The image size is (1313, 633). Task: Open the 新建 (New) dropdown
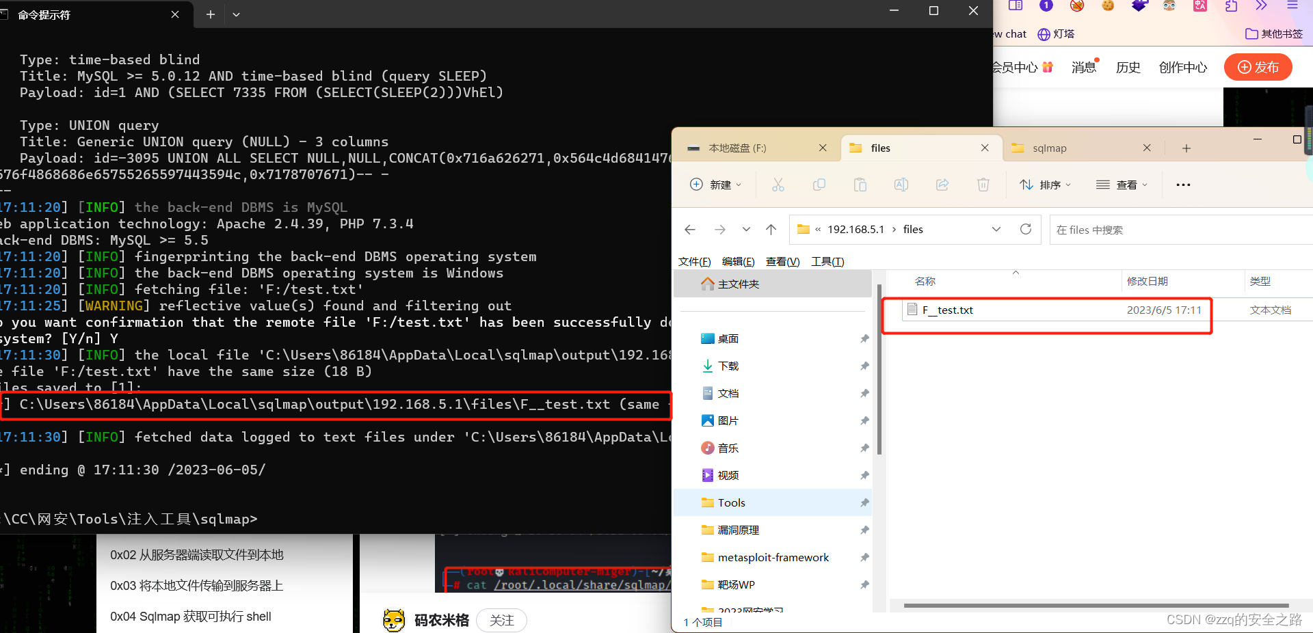pyautogui.click(x=716, y=185)
